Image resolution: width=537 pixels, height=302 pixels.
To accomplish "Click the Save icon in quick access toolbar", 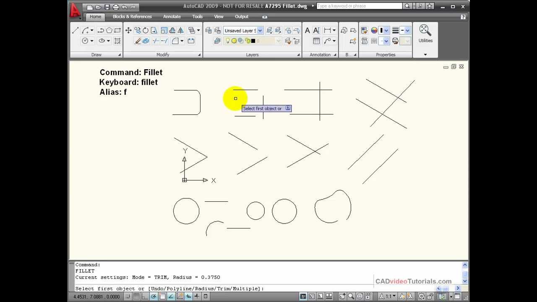I will pyautogui.click(x=107, y=7).
